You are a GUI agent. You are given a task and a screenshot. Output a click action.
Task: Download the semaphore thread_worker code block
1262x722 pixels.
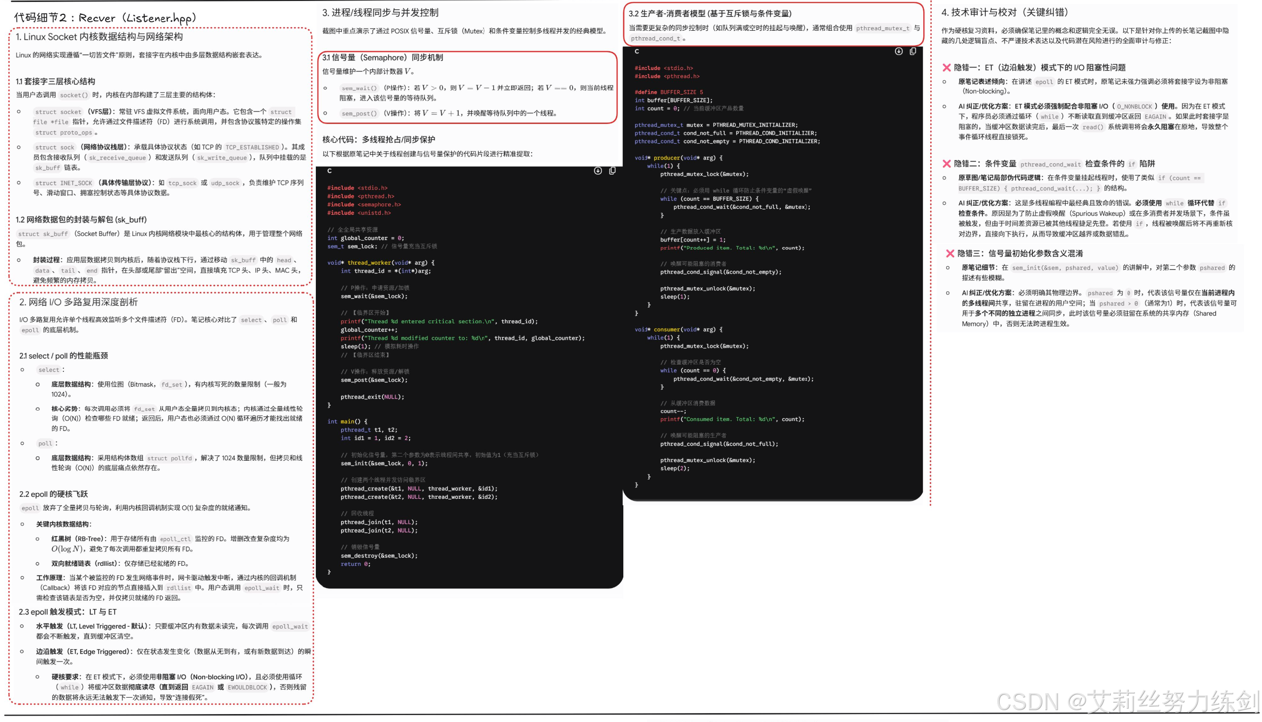coord(598,171)
